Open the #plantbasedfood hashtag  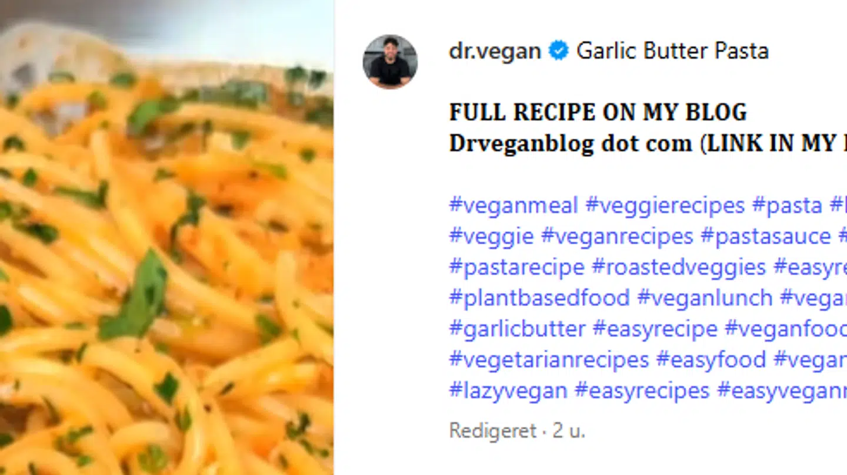[539, 298]
